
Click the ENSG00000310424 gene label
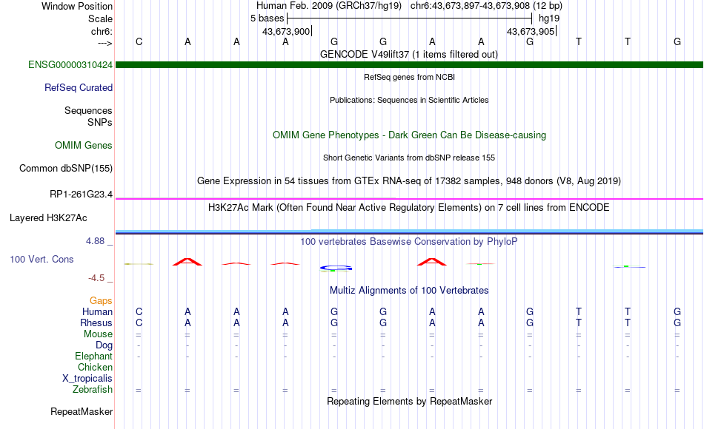[70, 64]
